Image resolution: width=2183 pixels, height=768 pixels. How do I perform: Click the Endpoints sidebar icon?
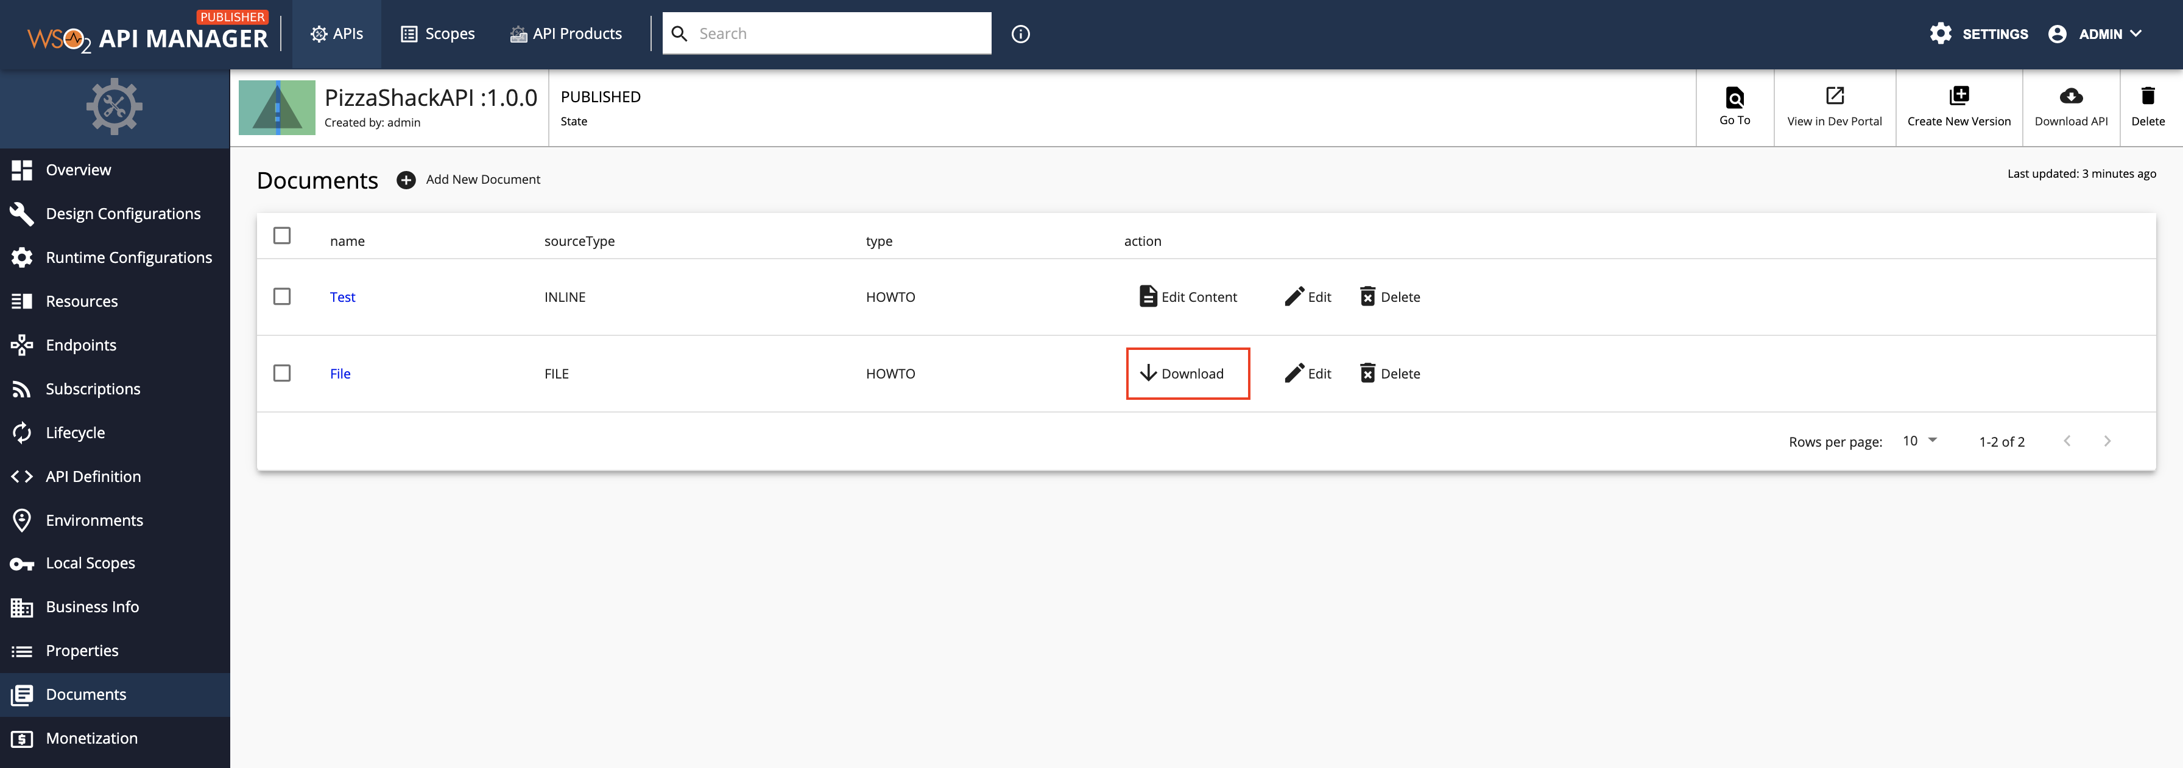pyautogui.click(x=22, y=344)
